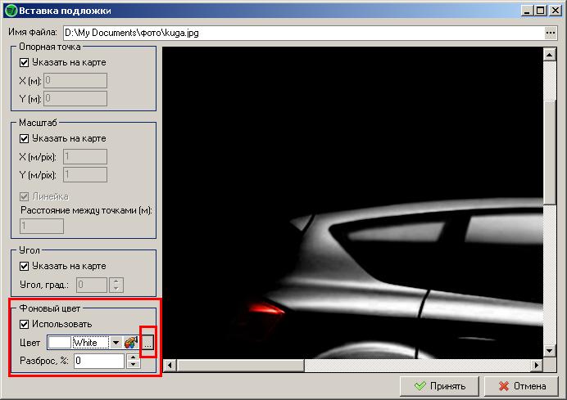Click the color palette picker icon
The image size is (567, 400).
(130, 343)
